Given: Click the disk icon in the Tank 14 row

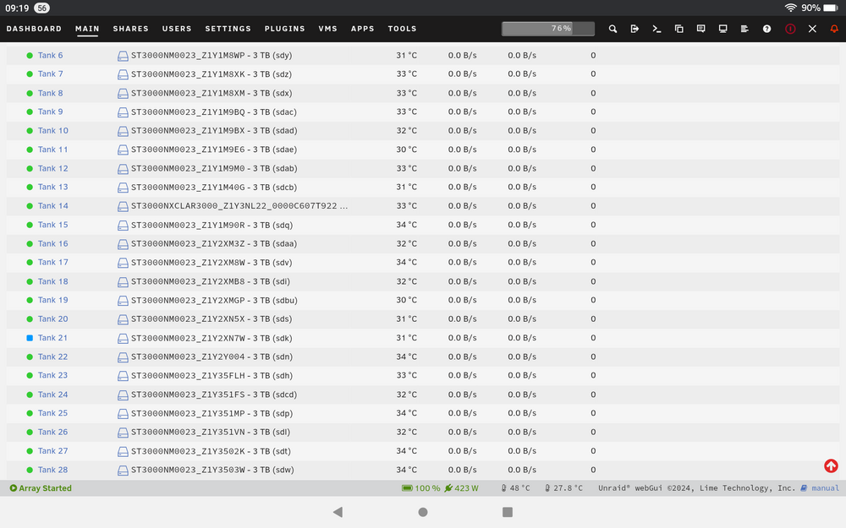Looking at the screenshot, I should pos(123,206).
